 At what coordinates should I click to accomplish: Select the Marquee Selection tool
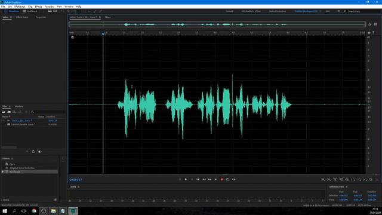coord(84,11)
